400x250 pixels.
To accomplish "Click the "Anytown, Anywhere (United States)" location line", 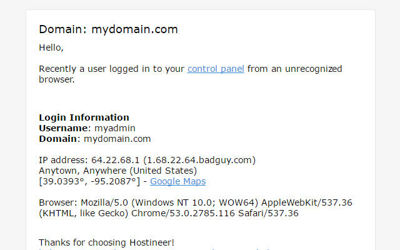I will [x=118, y=171].
